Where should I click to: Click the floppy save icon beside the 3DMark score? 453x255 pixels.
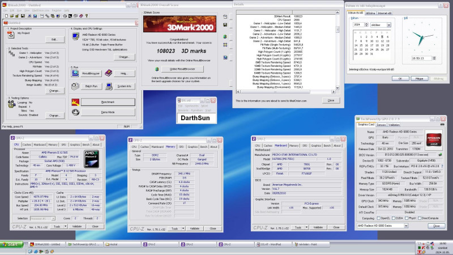point(225,25)
